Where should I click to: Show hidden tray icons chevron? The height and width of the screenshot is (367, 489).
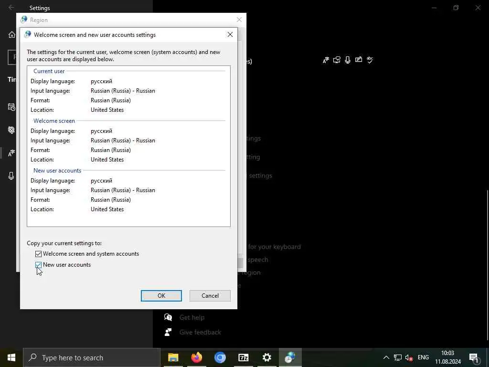click(x=386, y=357)
